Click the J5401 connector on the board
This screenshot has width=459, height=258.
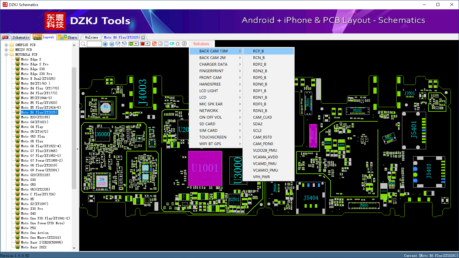pos(414,130)
